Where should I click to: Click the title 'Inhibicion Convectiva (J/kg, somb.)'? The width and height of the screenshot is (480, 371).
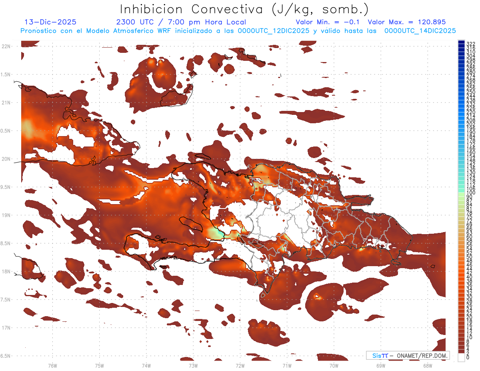point(244,10)
